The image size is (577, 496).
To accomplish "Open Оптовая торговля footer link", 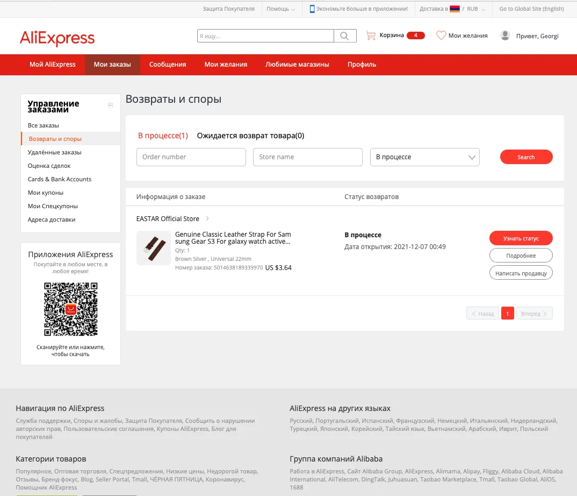I will pos(80,471).
